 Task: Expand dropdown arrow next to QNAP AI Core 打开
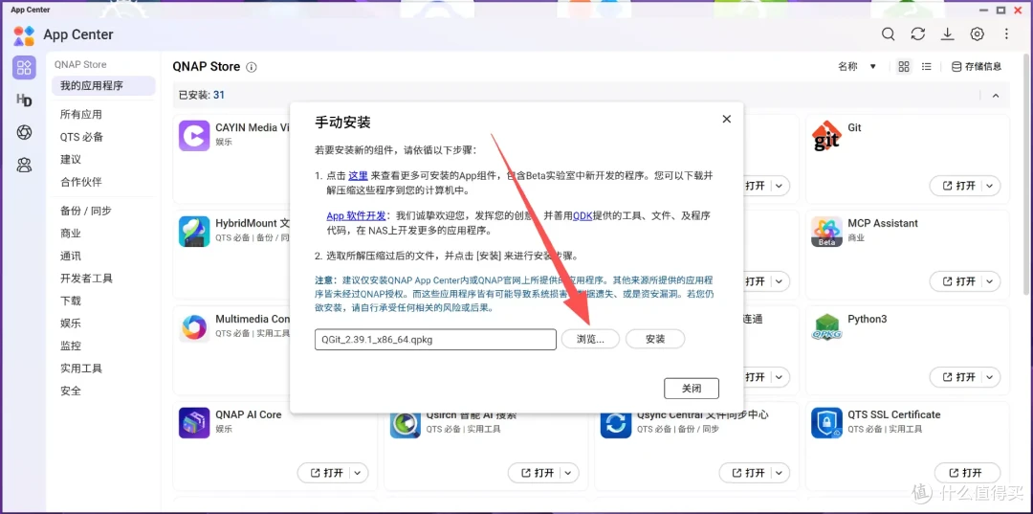coord(359,473)
